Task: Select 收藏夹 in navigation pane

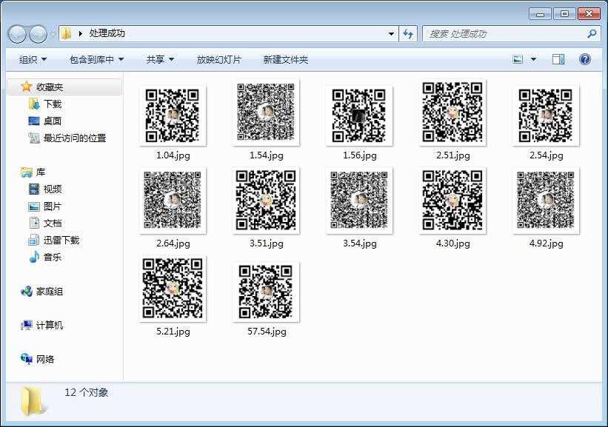Action: pyautogui.click(x=50, y=87)
